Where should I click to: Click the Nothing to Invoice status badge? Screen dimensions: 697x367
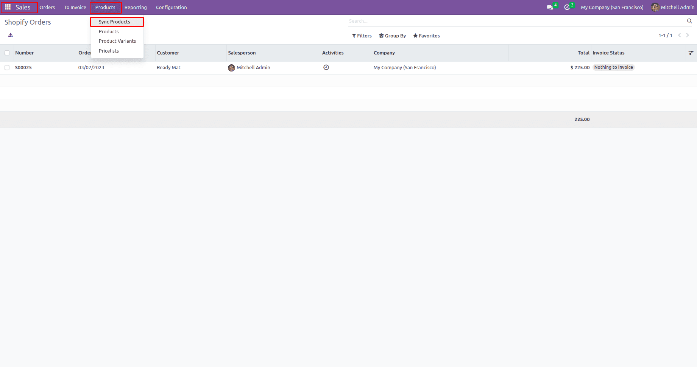[x=613, y=67]
